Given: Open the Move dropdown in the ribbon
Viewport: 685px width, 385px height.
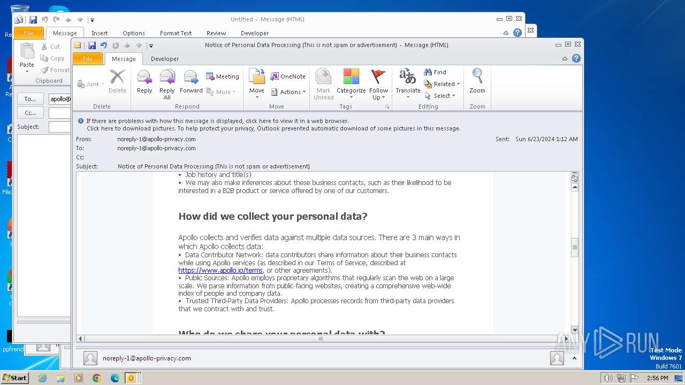Looking at the screenshot, I should pos(257,84).
